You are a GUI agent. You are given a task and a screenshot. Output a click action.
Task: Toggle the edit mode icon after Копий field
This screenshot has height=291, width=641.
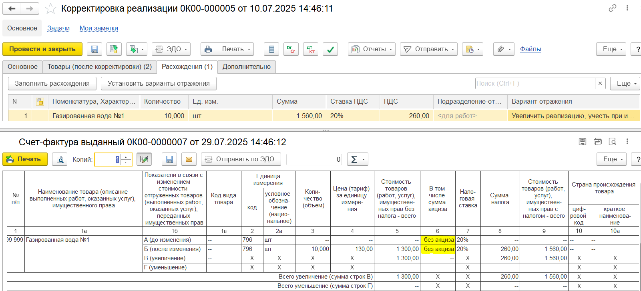(x=144, y=159)
